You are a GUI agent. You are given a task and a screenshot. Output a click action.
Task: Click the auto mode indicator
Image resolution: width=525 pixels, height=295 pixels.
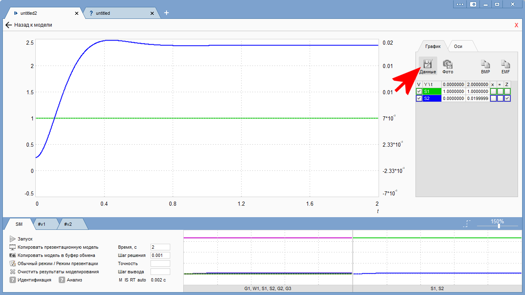(142, 280)
